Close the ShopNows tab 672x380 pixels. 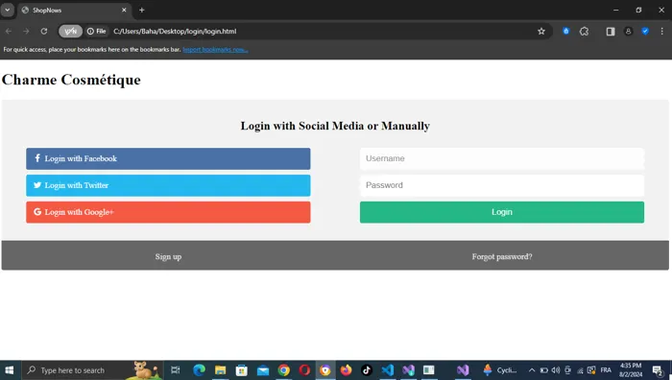124,10
